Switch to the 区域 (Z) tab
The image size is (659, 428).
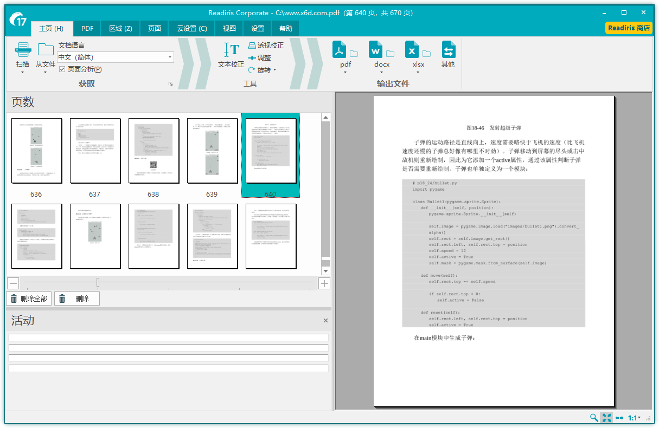coord(120,29)
